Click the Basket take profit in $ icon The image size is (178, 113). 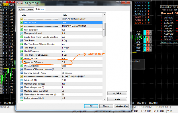(x=22, y=98)
